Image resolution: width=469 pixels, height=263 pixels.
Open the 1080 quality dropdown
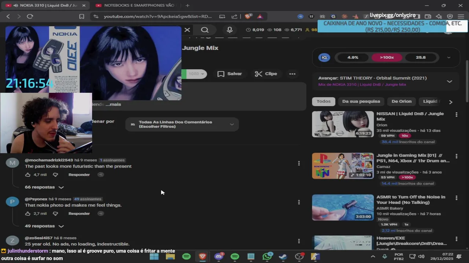coord(196,74)
